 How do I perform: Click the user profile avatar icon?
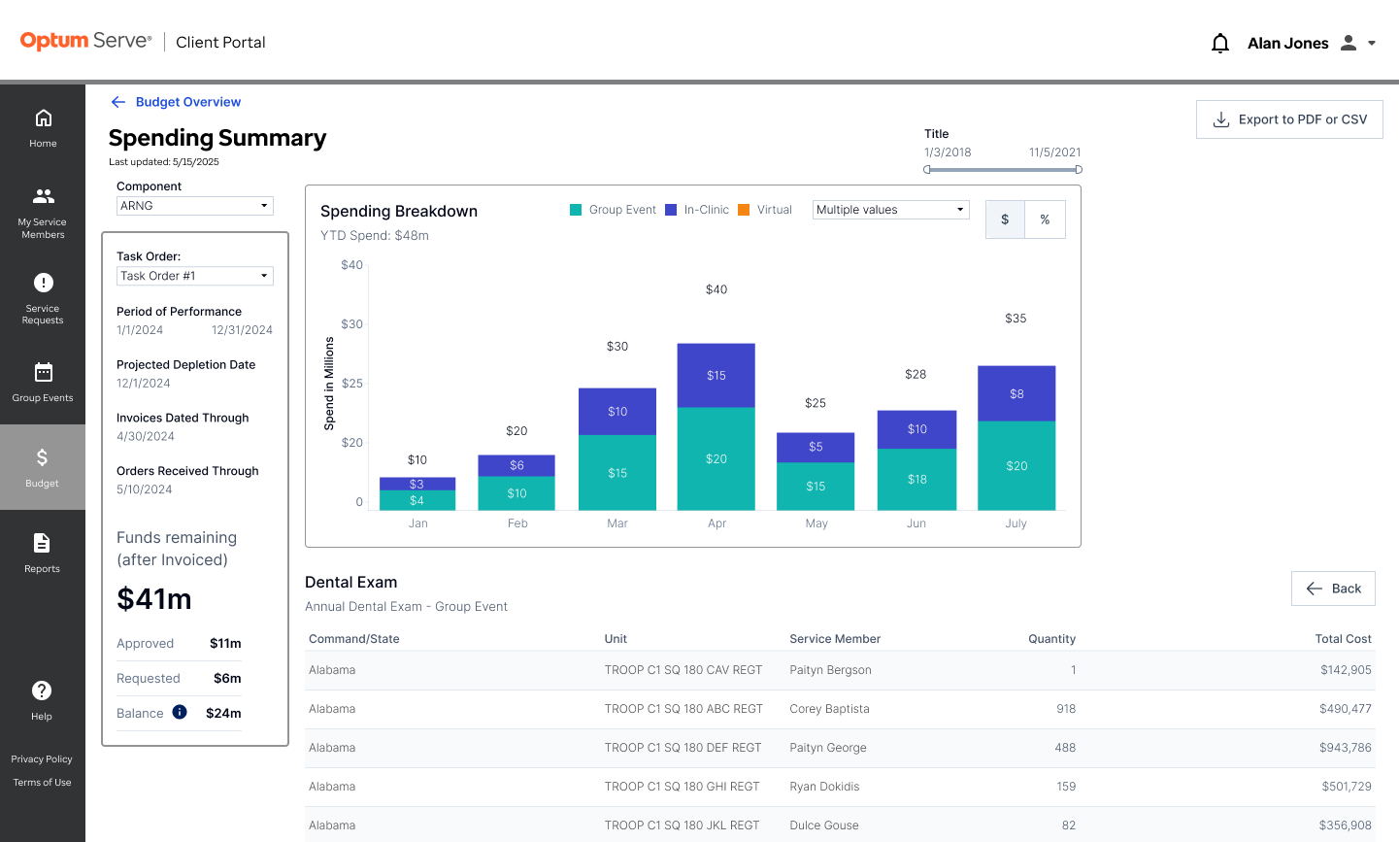tap(1349, 43)
